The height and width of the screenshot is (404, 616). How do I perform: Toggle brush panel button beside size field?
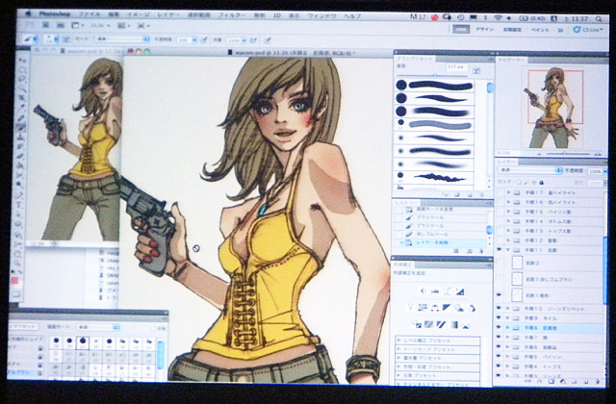(476, 70)
